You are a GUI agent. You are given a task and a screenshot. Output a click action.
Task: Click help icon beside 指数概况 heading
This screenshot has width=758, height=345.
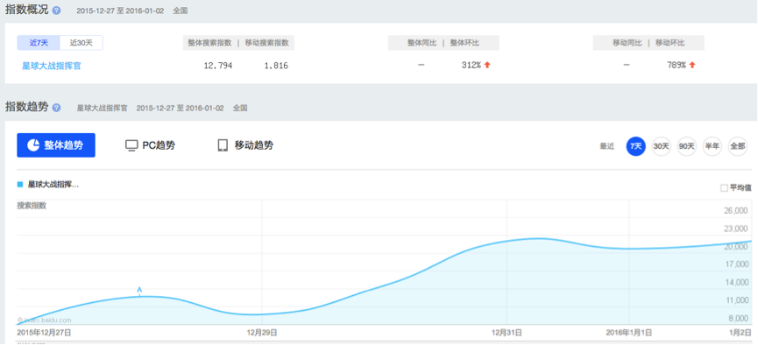(x=57, y=11)
